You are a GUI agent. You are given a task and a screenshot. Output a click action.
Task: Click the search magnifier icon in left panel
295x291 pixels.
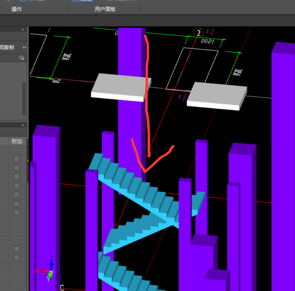pos(22,58)
